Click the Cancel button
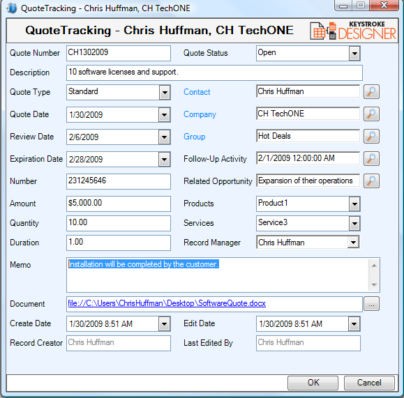 click(369, 383)
